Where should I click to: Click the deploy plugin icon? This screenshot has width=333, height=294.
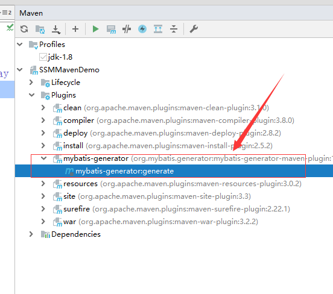[x=57, y=134]
